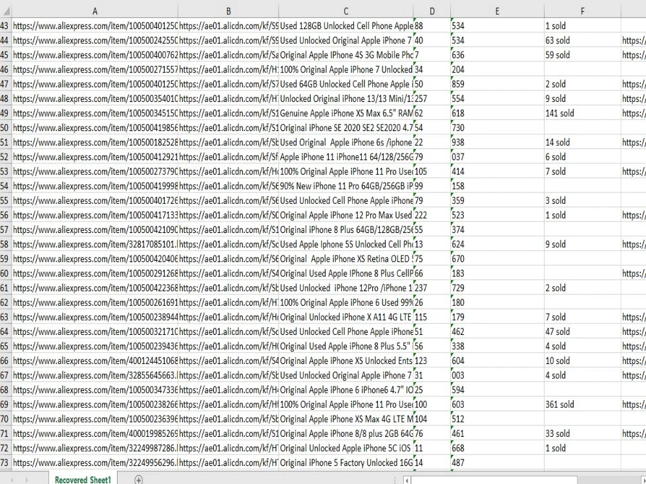Click aliexpress link containing 32249956296
The image size is (646, 484).
[x=95, y=463]
